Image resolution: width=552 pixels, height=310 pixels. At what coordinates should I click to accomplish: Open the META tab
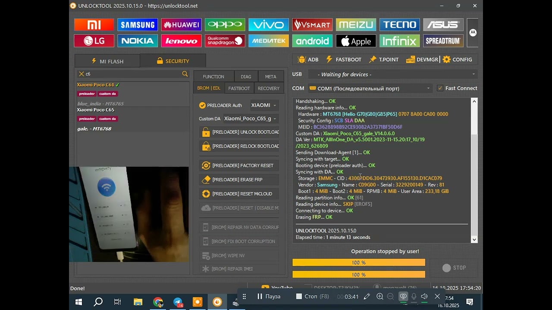271,76
